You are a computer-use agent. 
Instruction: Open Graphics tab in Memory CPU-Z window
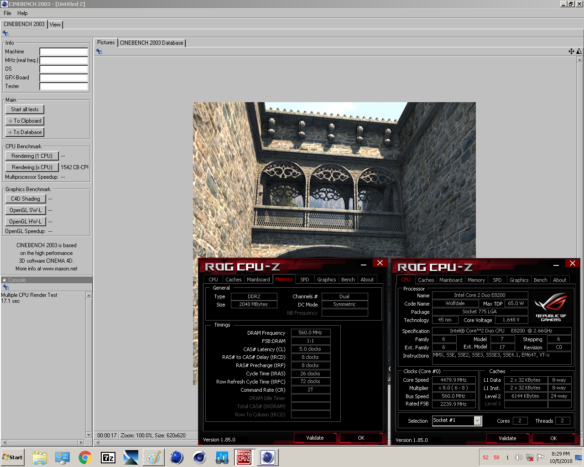click(327, 280)
